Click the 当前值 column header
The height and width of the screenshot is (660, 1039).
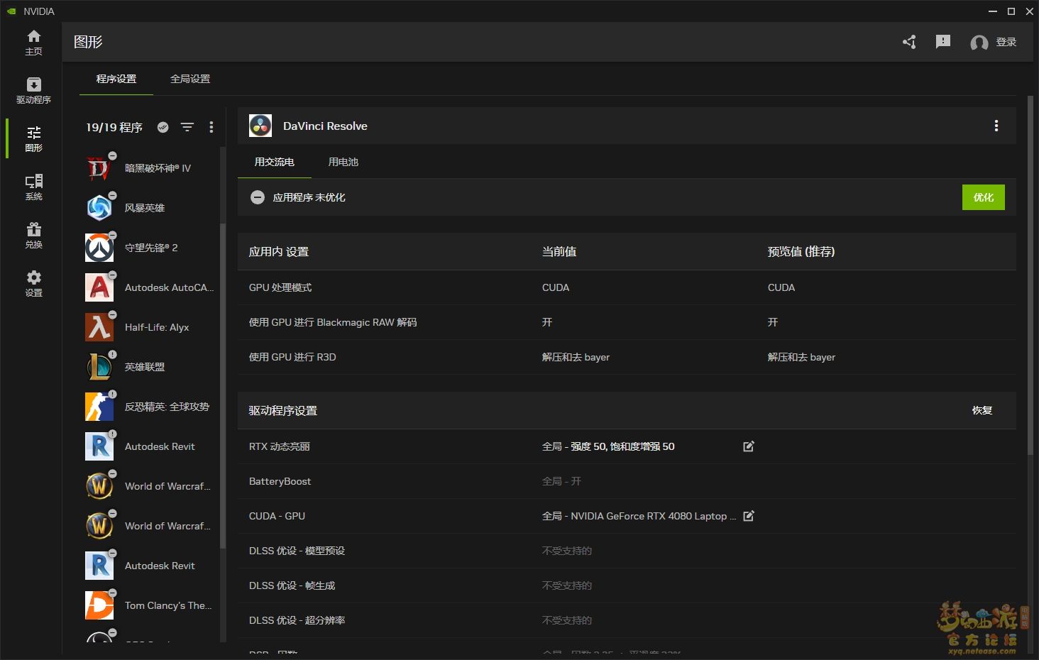559,251
